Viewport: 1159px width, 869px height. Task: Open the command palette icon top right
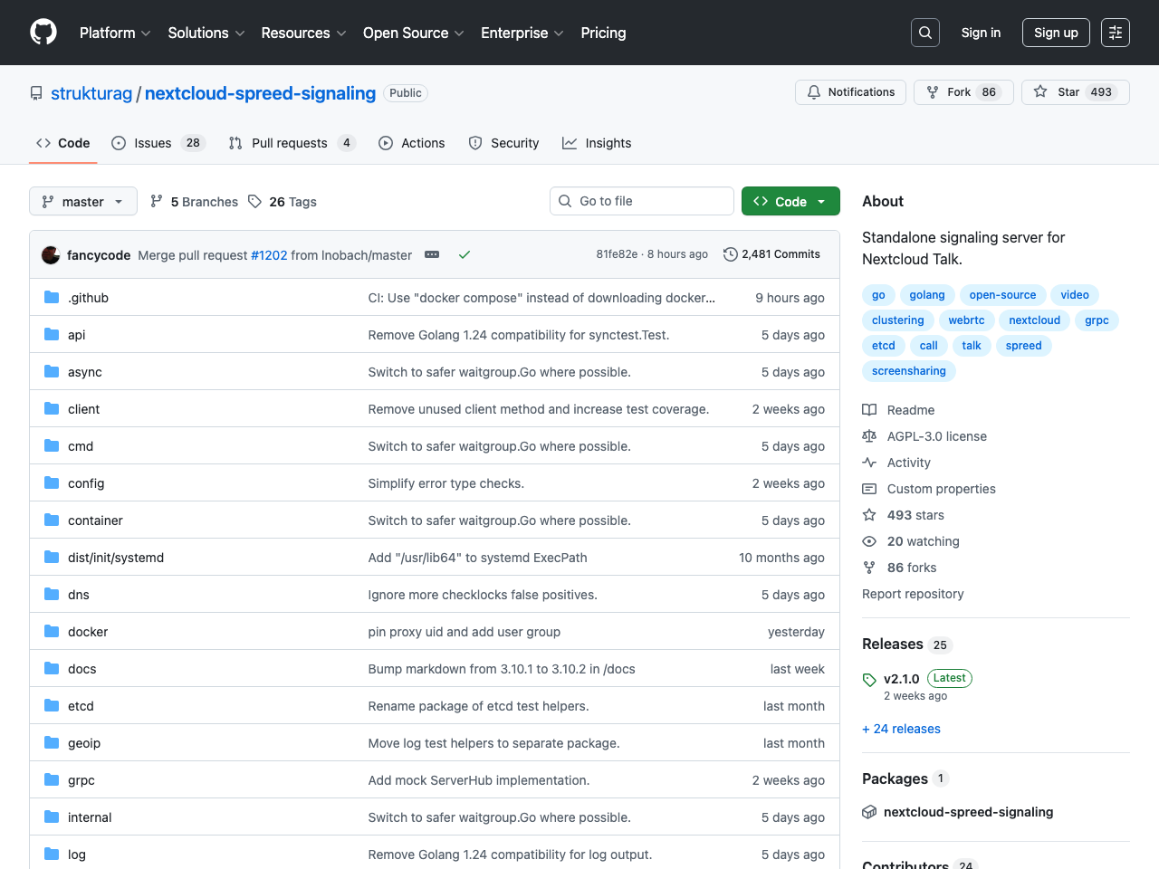tap(1115, 32)
